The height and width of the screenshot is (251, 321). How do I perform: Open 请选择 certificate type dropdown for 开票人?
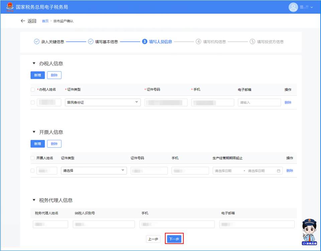(94, 171)
